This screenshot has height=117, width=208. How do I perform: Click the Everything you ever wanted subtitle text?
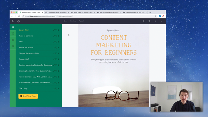coord(114,61)
